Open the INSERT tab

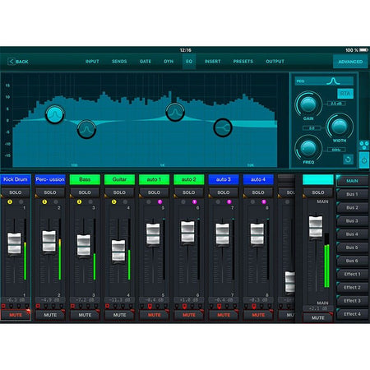point(212,62)
